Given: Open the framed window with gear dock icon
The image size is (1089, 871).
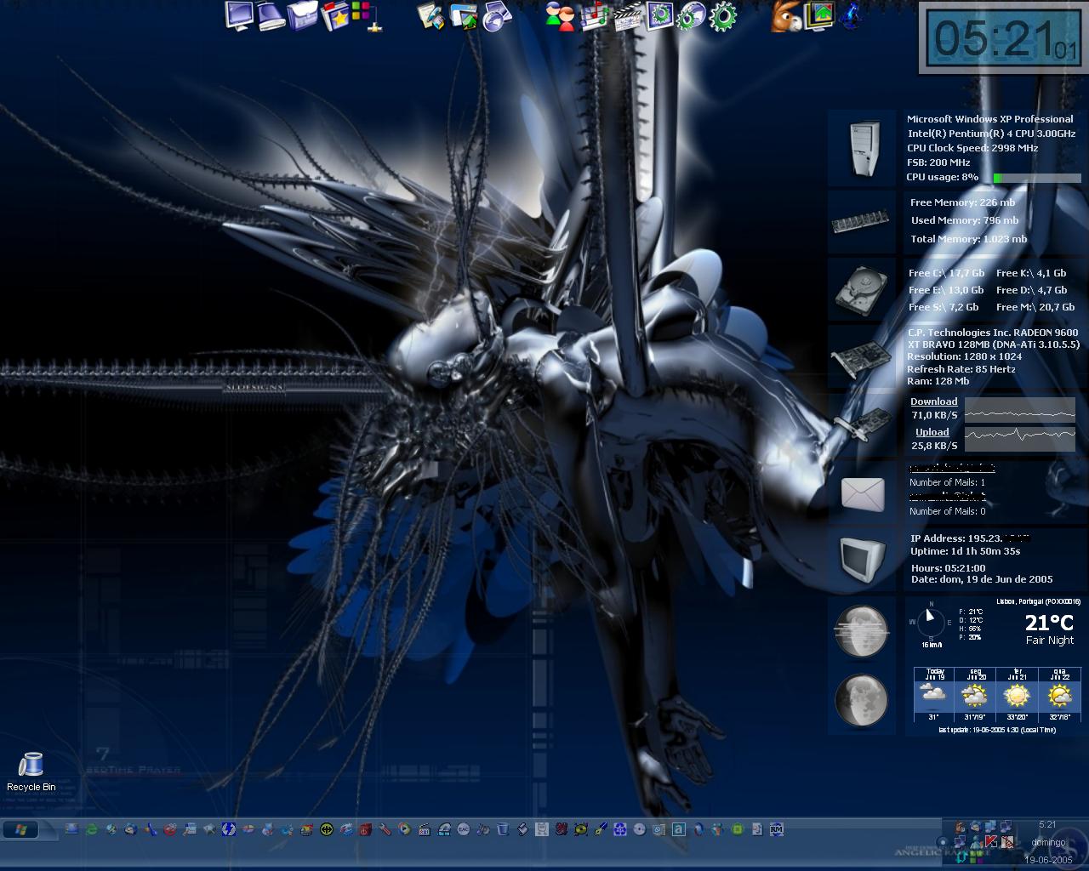Looking at the screenshot, I should (x=659, y=16).
